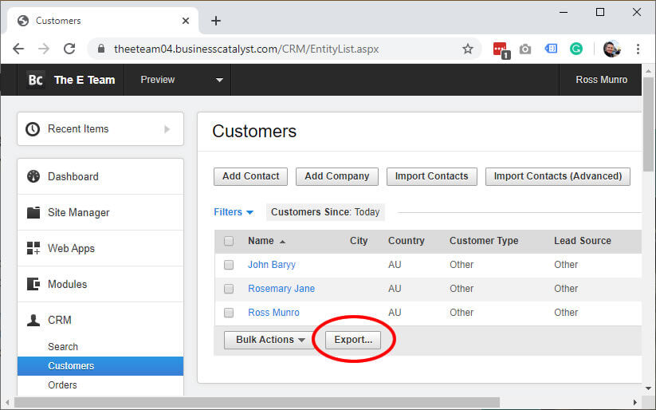Click the Ross Munro user menu

pyautogui.click(x=601, y=80)
